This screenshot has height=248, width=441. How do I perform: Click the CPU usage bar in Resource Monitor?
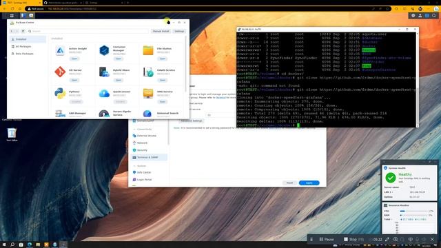(x=413, y=211)
